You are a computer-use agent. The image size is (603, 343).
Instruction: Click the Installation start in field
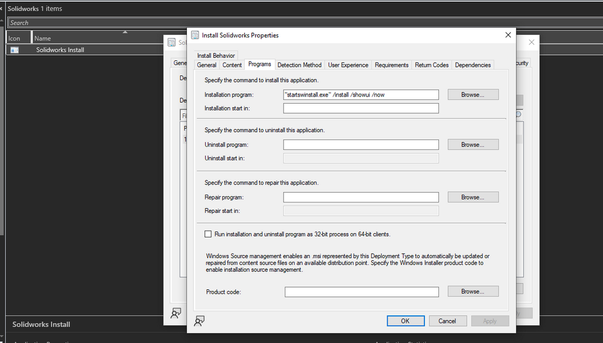click(361, 108)
